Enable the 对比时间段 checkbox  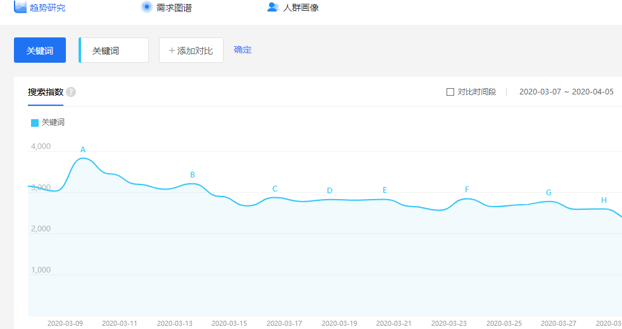pyautogui.click(x=450, y=92)
